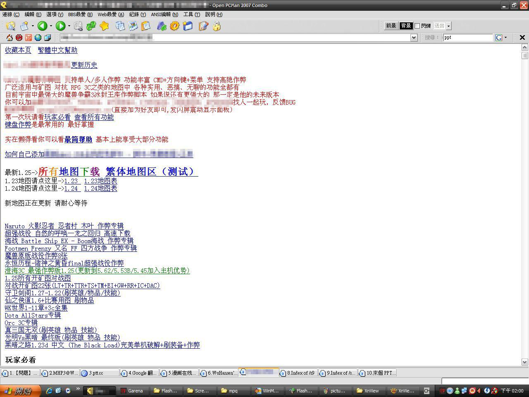Switch to the 6.WuHansen'... tab
529x397 pixels.
pos(219,373)
